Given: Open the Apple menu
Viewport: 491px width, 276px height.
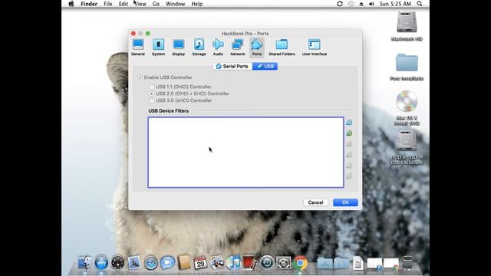Looking at the screenshot, I should [x=71, y=4].
